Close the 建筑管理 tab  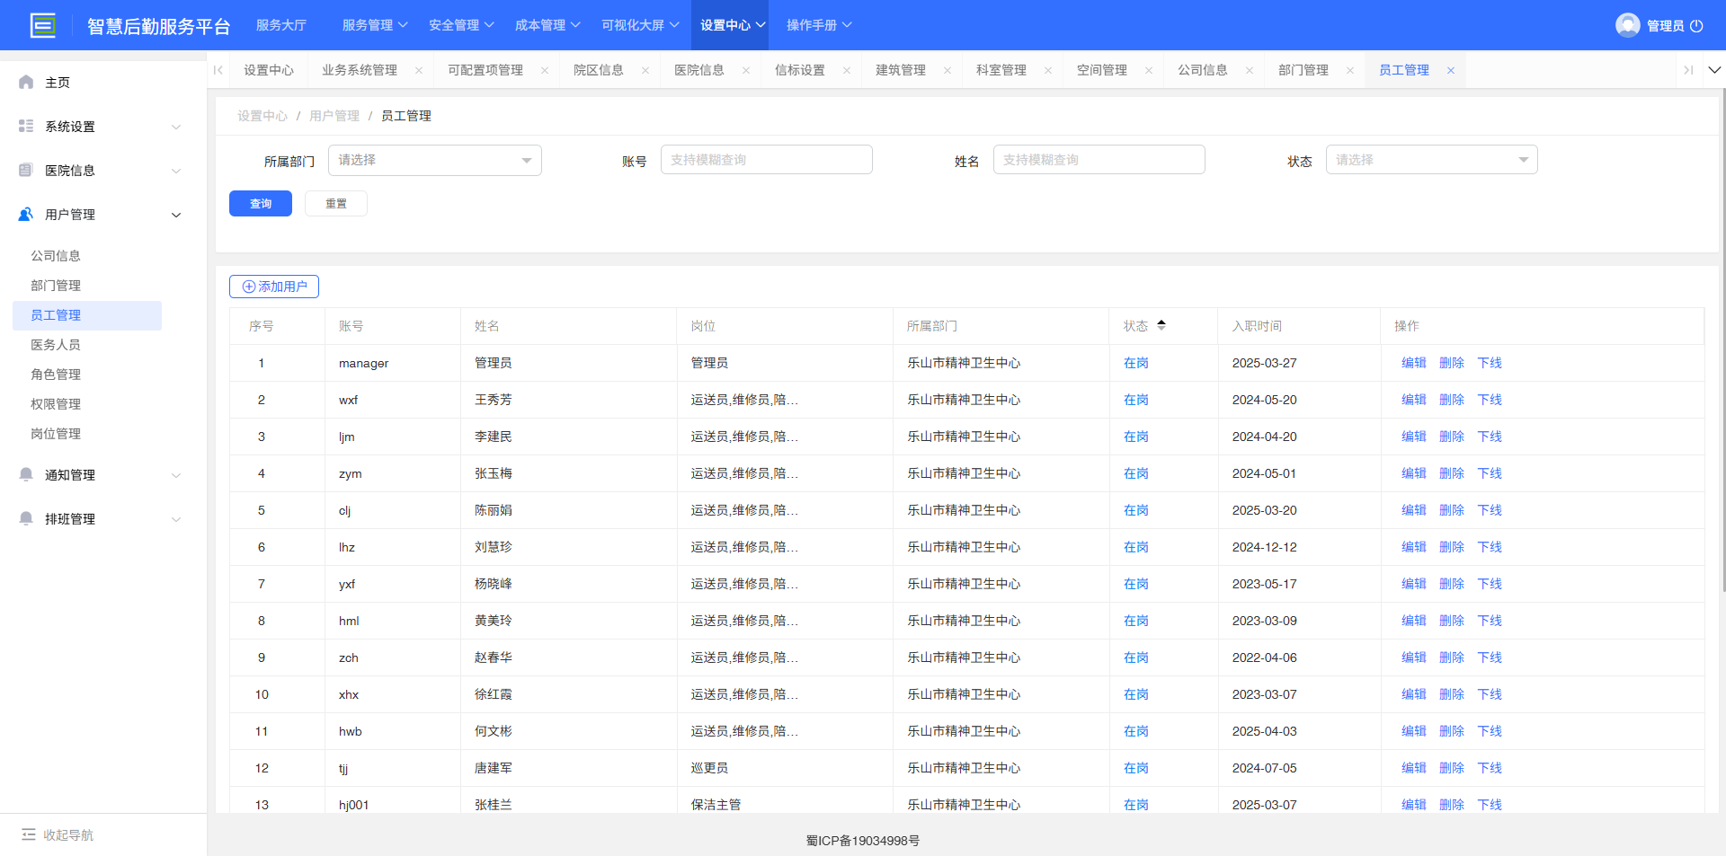coord(948,70)
